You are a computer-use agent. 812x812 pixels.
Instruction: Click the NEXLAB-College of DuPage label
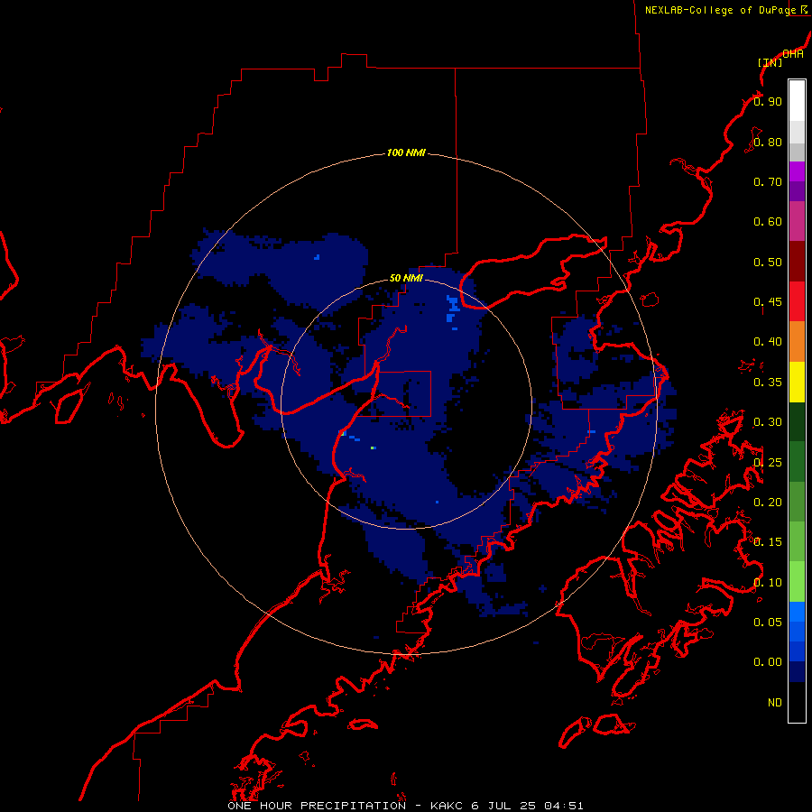click(720, 10)
